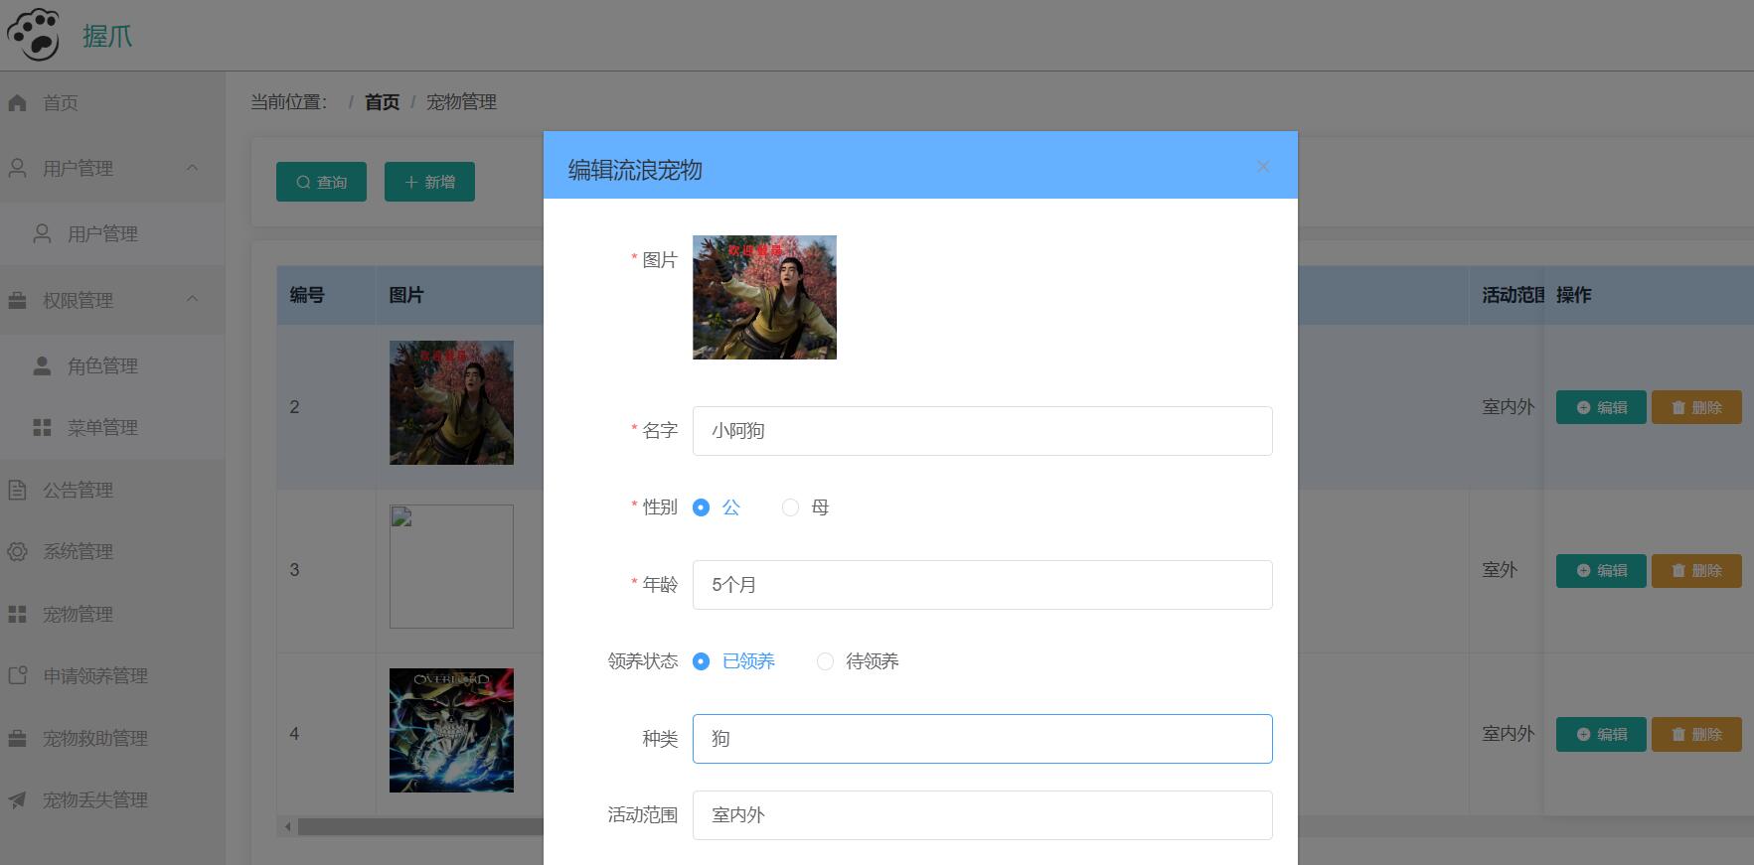
Task: Click the Overlord thumbnail in row 4
Action: [x=451, y=730]
